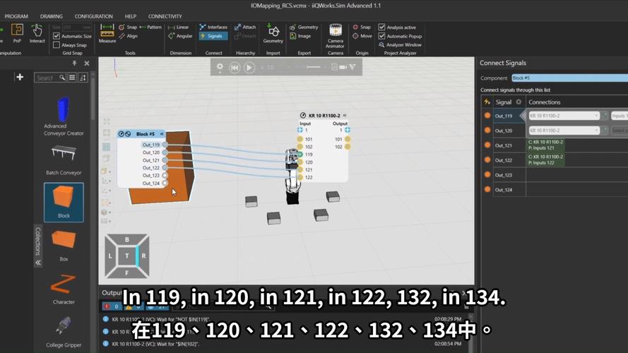The height and width of the screenshot is (353, 628).
Task: Click the Signals button in Connect group
Action: coord(213,36)
